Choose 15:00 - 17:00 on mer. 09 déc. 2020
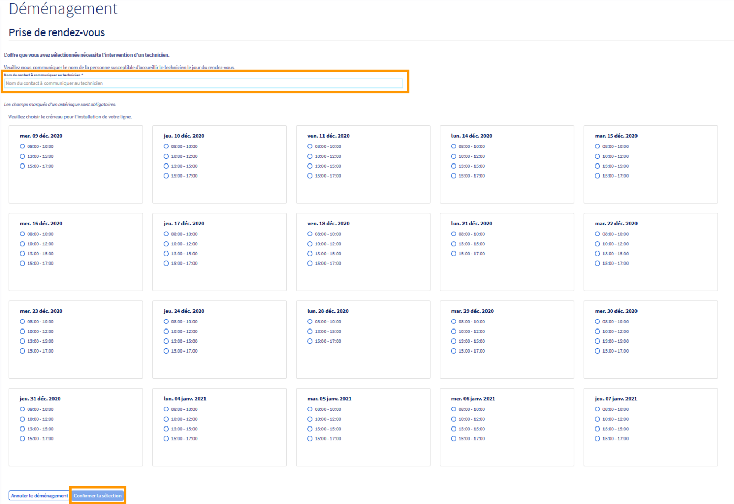Image resolution: width=734 pixels, height=504 pixels. (23, 166)
